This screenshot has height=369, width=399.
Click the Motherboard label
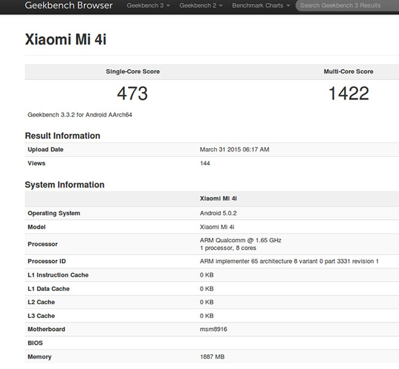point(46,329)
